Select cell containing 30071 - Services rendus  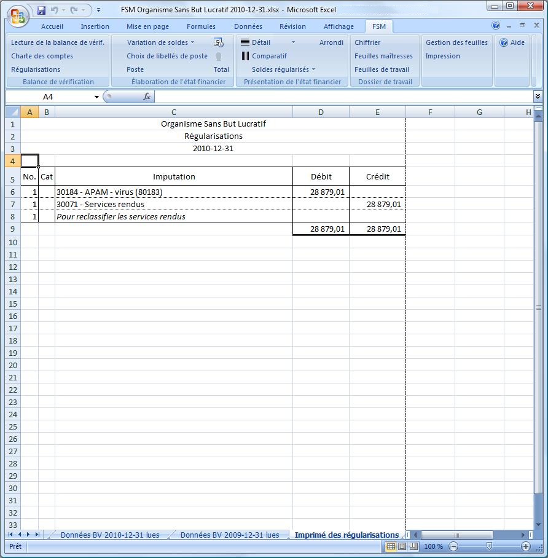[x=173, y=204]
